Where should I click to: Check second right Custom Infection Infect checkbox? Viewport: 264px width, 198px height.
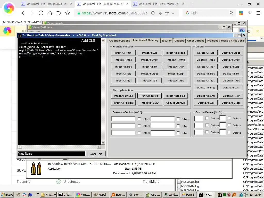tap(178, 126)
